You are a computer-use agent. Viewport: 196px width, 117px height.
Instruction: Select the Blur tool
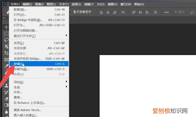click(6, 112)
